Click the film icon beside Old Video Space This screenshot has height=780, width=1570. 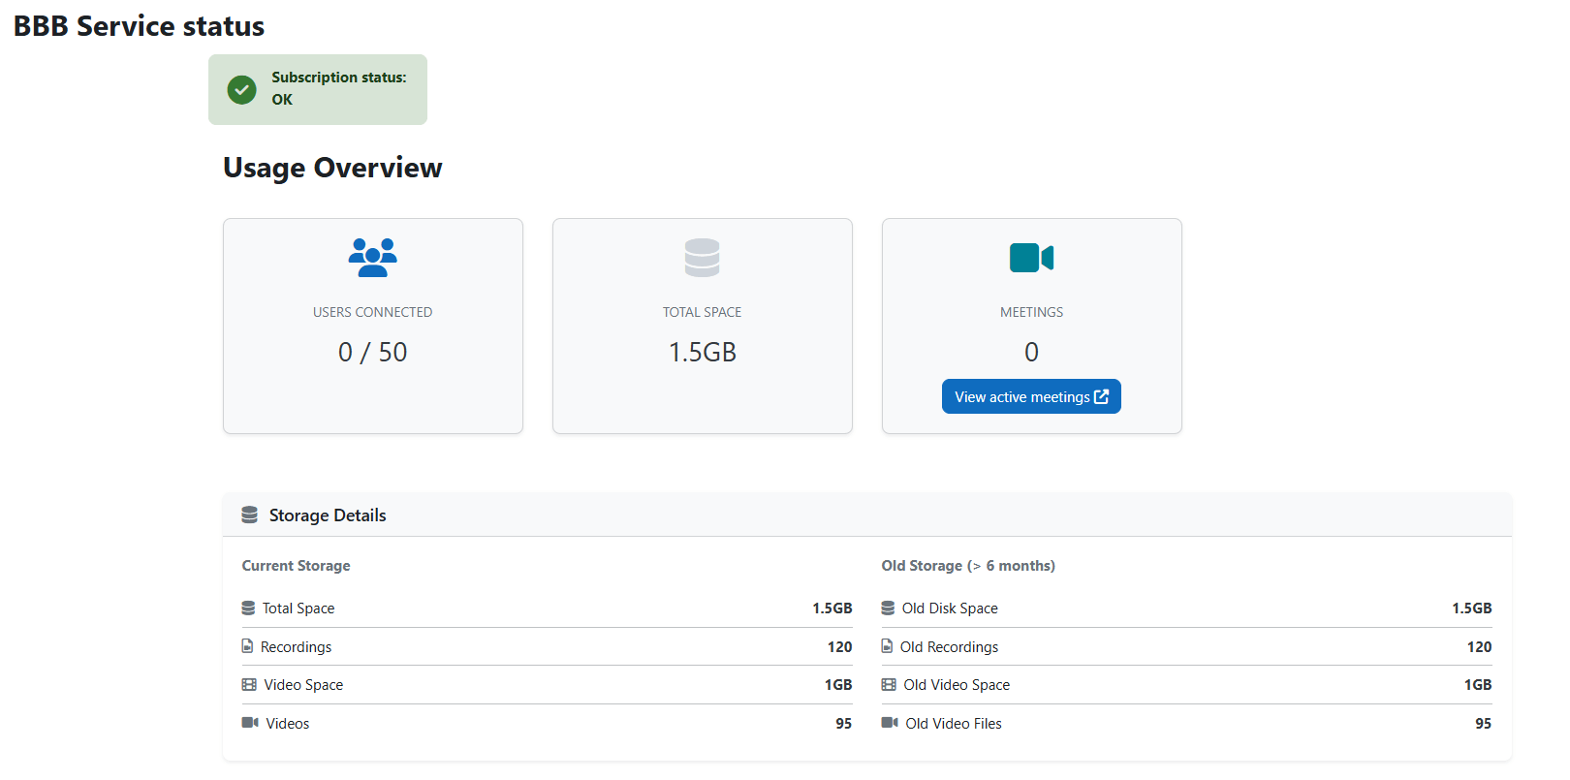coord(889,684)
